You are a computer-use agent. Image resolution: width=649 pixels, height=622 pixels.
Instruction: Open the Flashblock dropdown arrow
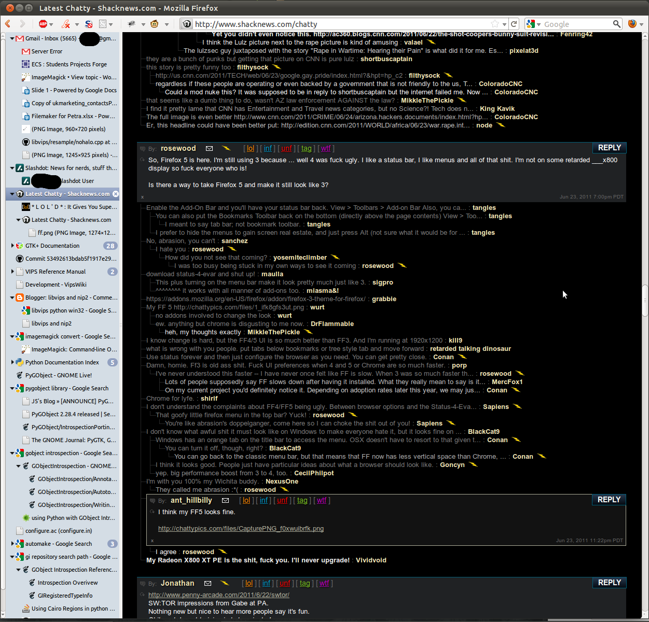[77, 24]
